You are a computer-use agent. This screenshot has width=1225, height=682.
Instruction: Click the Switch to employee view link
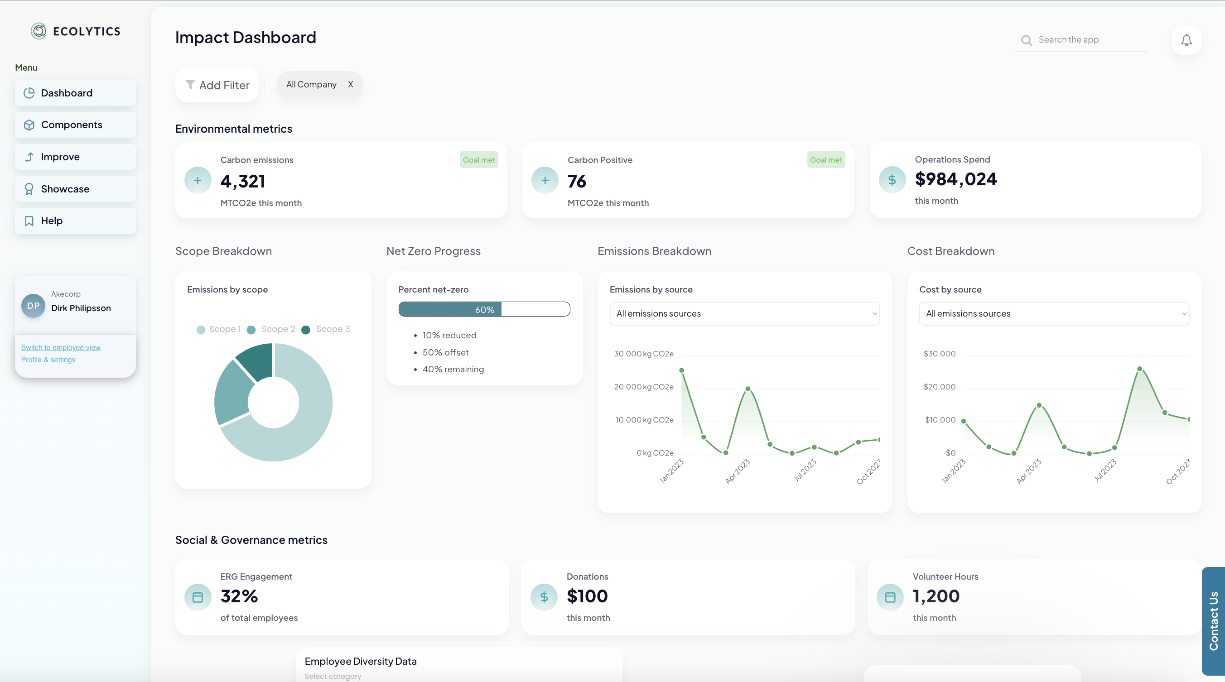pos(60,347)
